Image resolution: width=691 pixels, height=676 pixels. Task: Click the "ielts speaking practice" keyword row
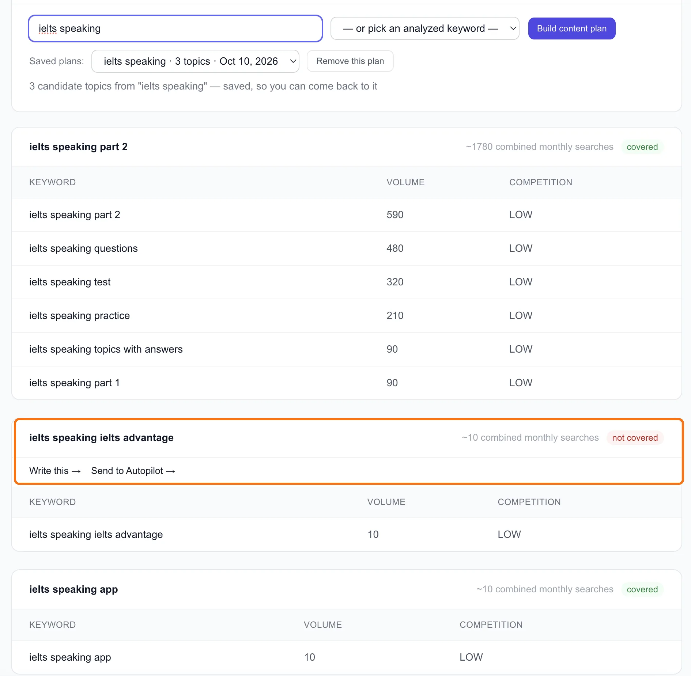coord(347,316)
